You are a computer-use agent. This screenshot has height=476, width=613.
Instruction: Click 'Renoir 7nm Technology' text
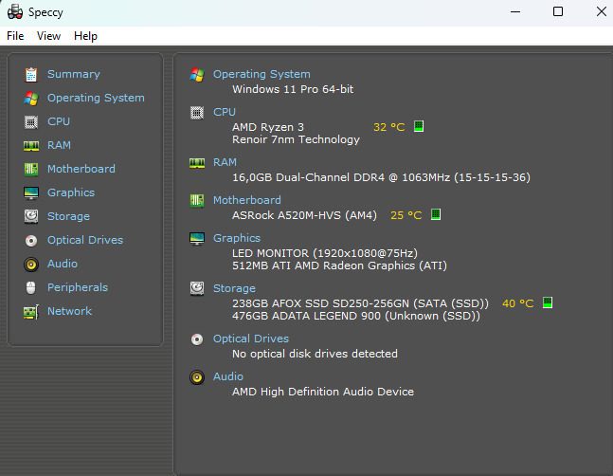tap(296, 140)
